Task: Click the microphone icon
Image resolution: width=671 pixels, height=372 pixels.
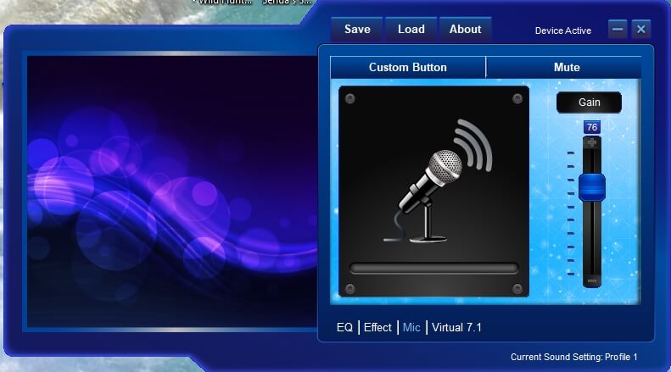Action: pos(438,181)
